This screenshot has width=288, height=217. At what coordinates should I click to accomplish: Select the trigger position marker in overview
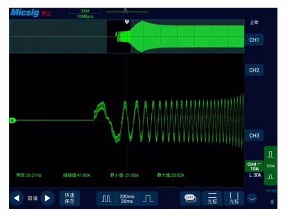coord(127,22)
